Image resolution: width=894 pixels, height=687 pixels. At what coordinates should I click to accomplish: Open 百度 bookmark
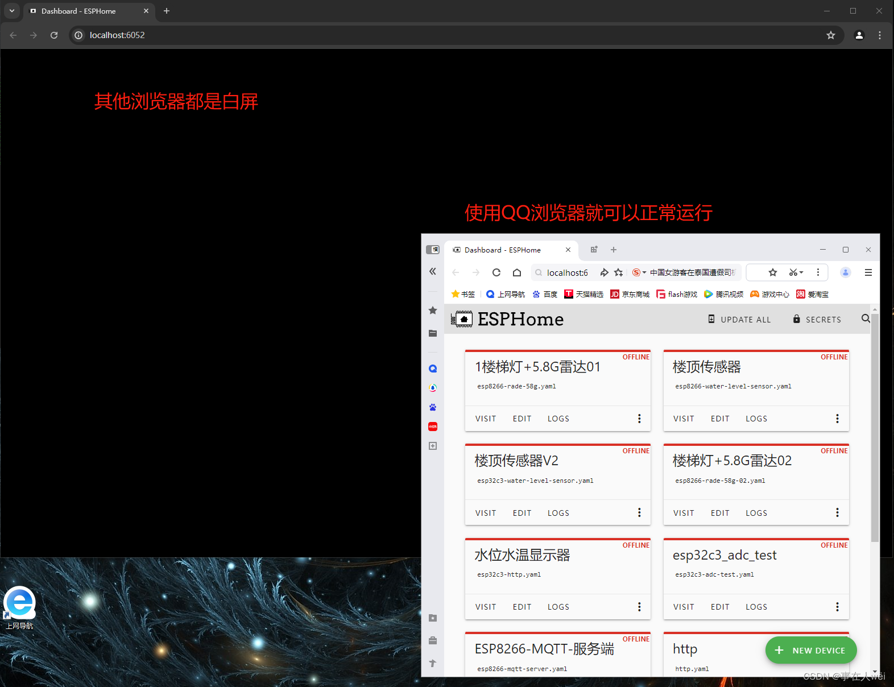coord(545,294)
